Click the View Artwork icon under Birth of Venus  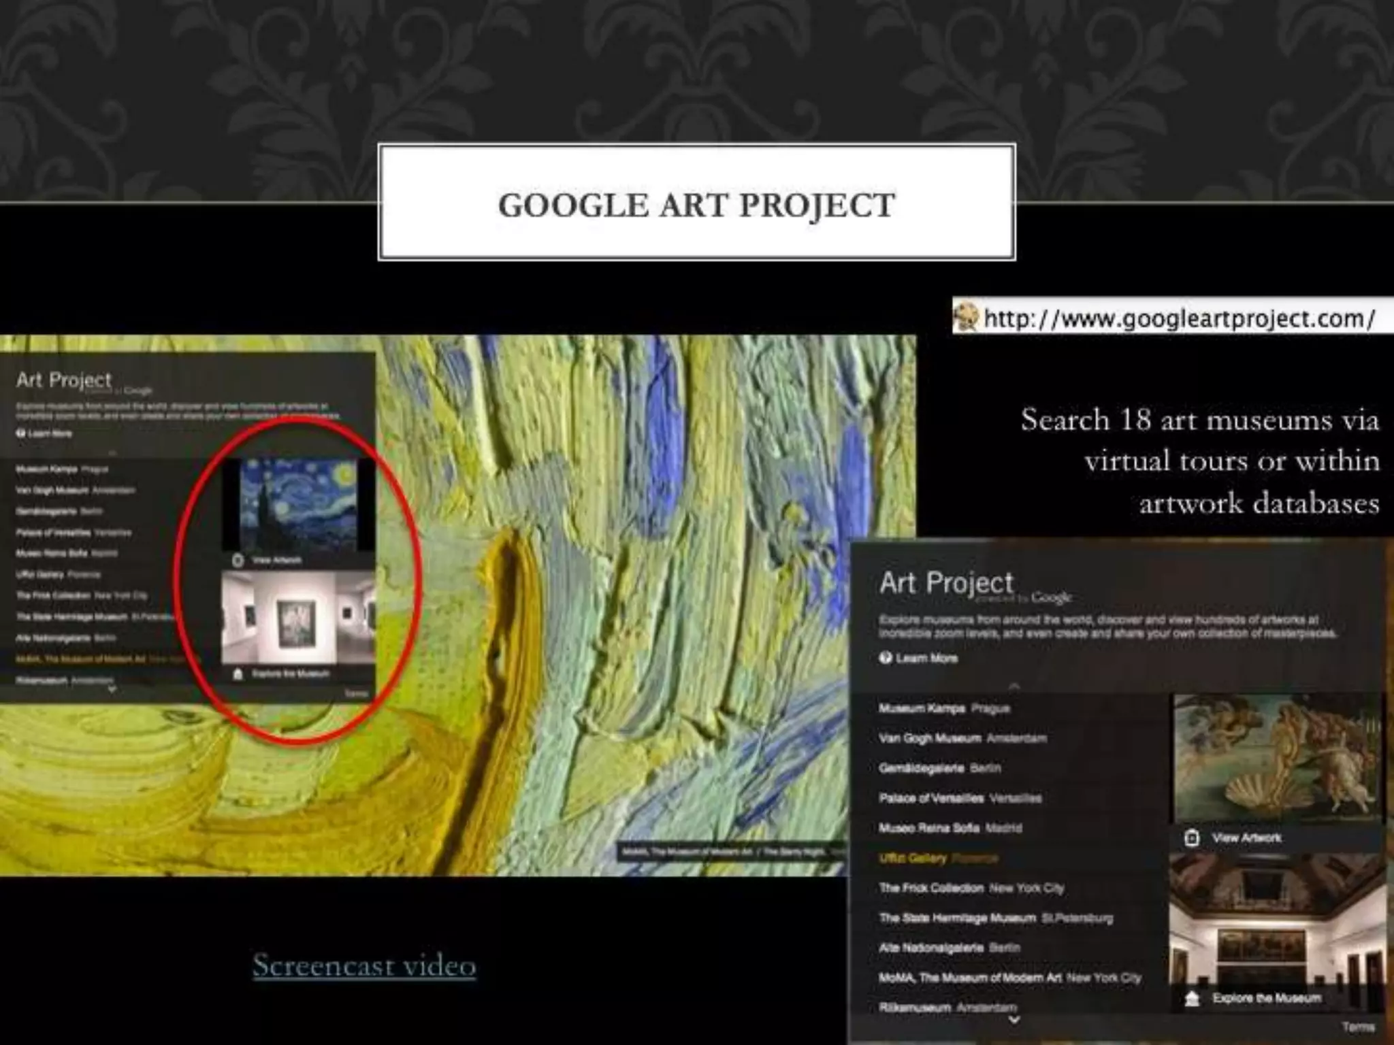pos(1191,837)
